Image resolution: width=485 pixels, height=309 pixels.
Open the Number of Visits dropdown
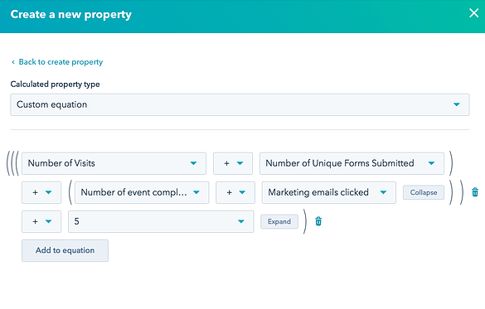pyautogui.click(x=114, y=163)
